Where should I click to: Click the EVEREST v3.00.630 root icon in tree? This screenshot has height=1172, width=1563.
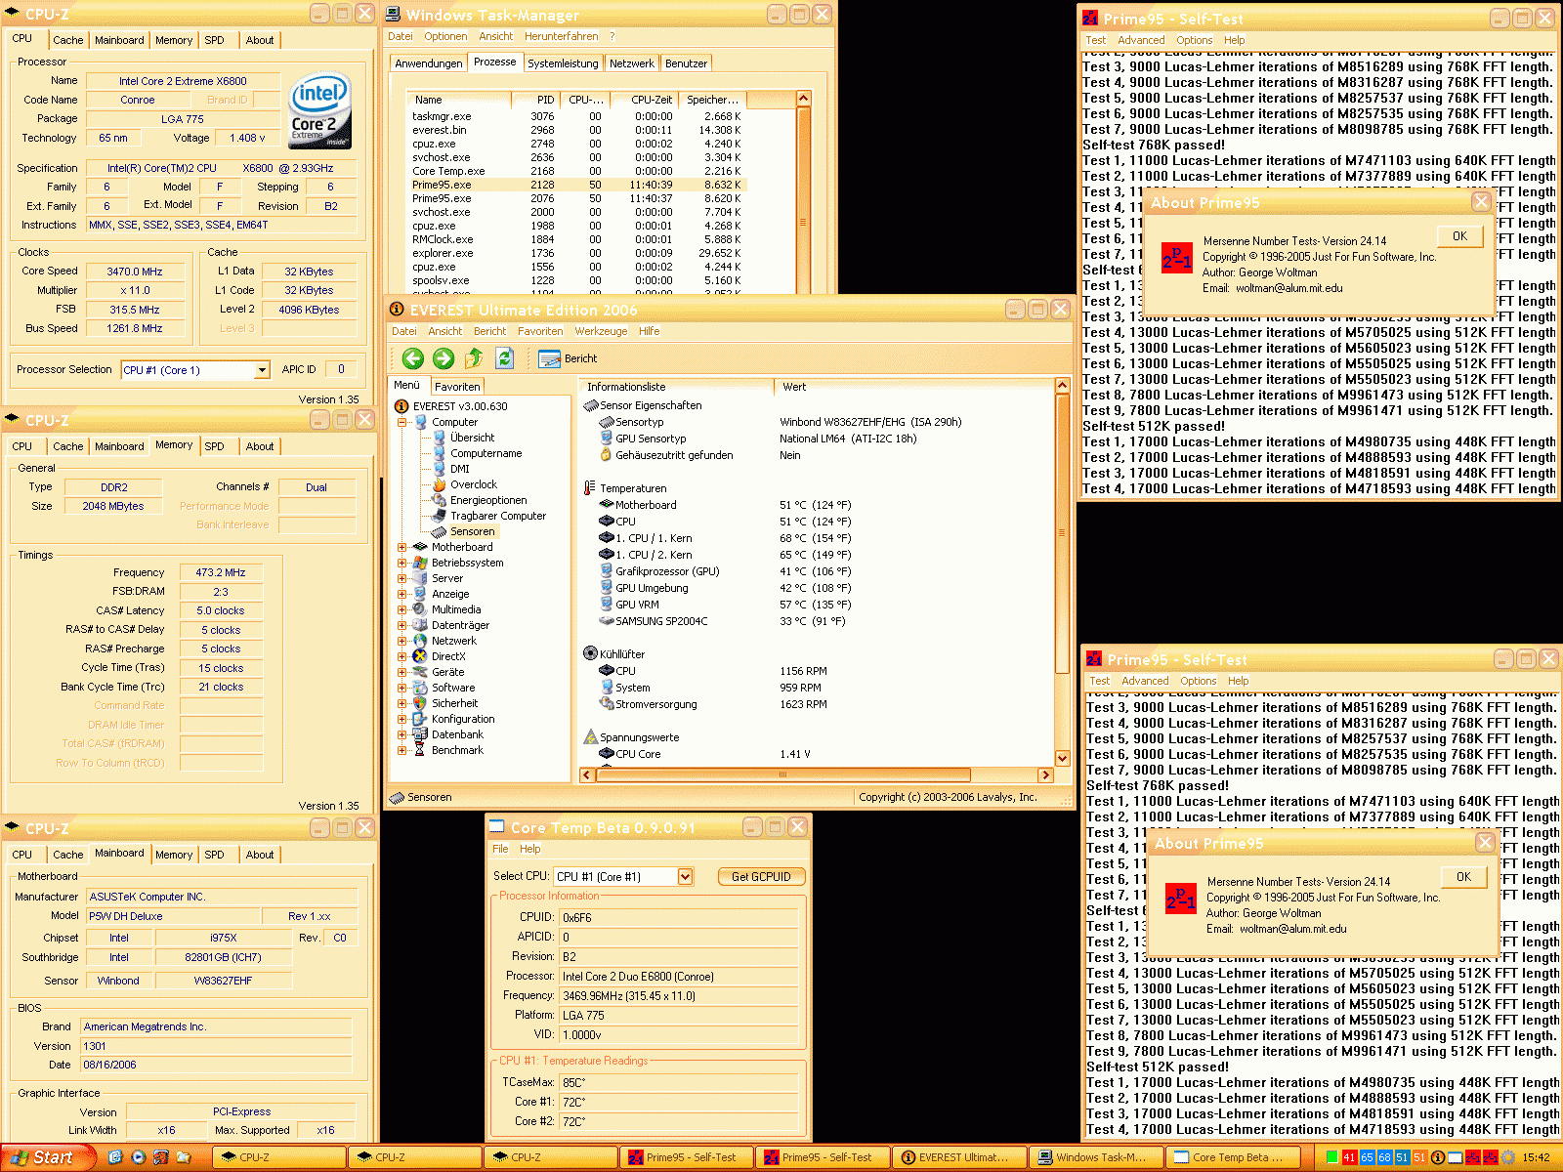pos(401,406)
